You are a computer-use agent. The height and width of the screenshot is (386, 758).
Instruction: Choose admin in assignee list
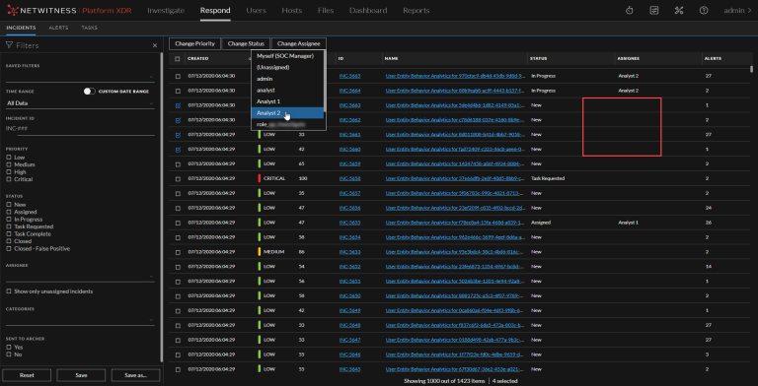pos(287,79)
